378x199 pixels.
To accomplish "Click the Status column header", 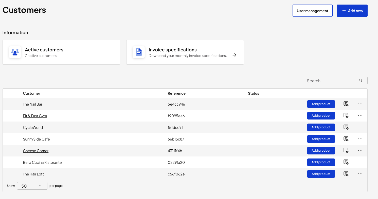I will point(254,93).
